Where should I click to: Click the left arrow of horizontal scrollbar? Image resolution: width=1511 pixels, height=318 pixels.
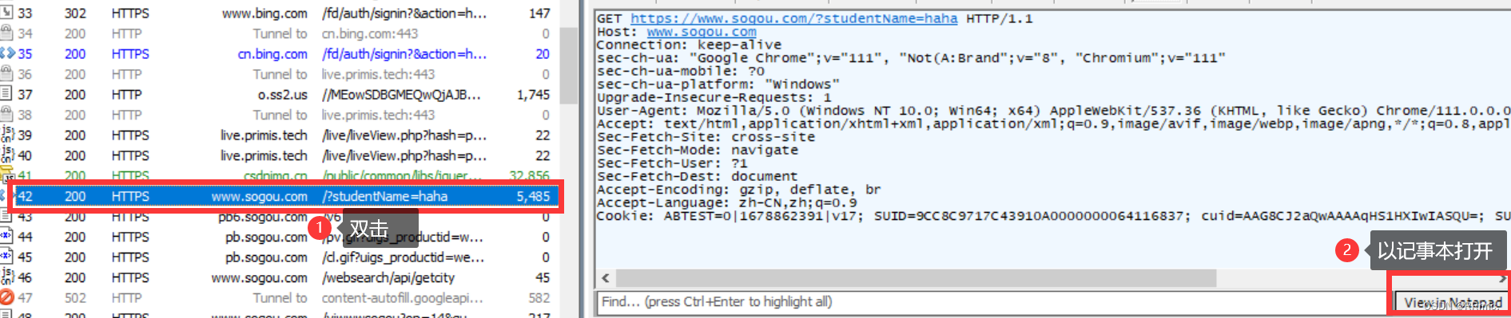(x=606, y=277)
